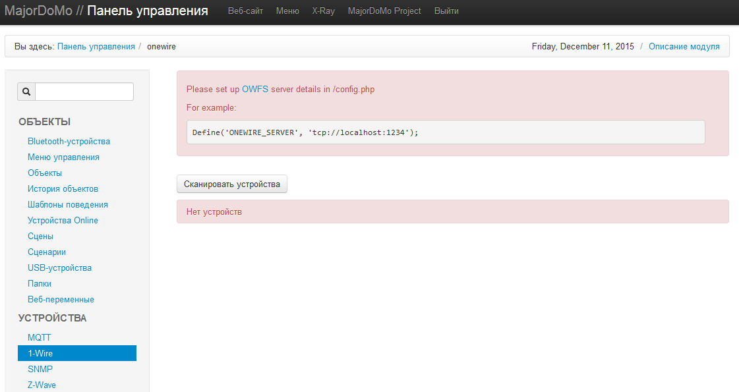This screenshot has height=392, width=739.
Task: Select Шаблоны поведения in sidebar
Action: pos(68,205)
